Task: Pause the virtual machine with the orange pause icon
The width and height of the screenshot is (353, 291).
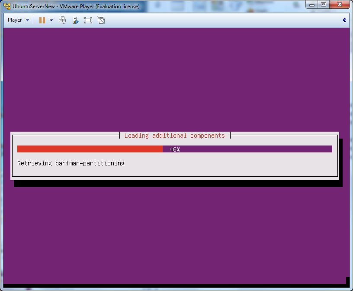Action: tap(42, 20)
